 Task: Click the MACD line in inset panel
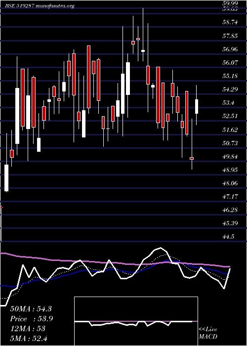pyautogui.click(x=133, y=323)
